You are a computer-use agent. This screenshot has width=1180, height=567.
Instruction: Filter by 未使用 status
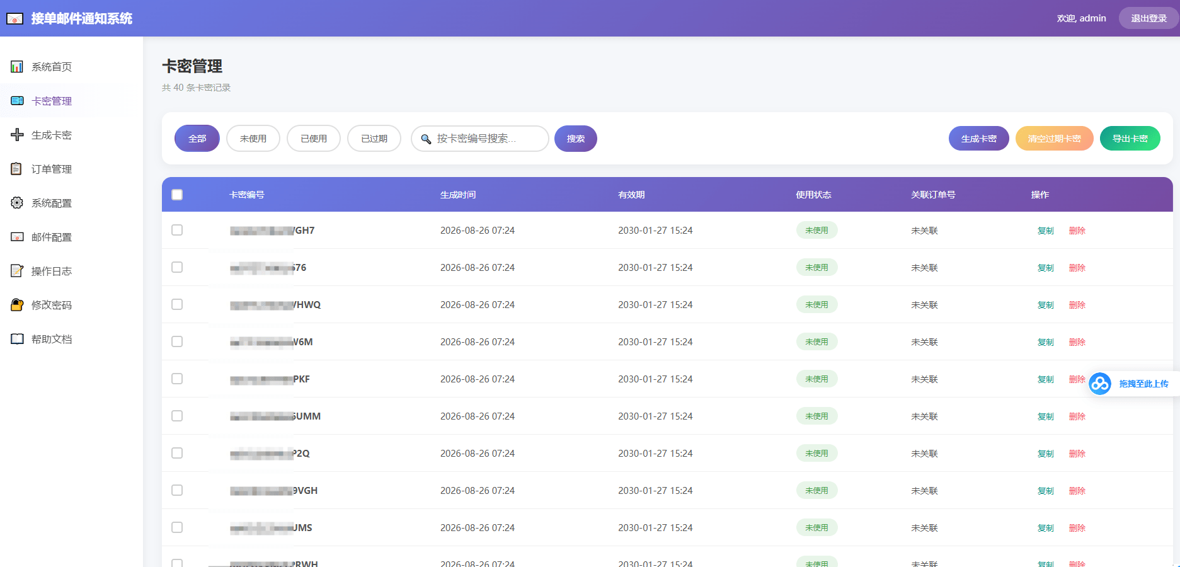pyautogui.click(x=253, y=139)
